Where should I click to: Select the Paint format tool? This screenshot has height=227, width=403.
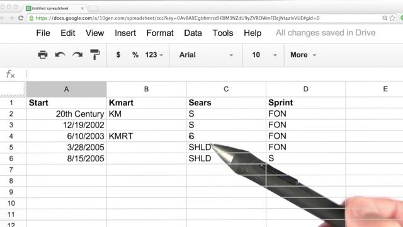click(x=95, y=55)
